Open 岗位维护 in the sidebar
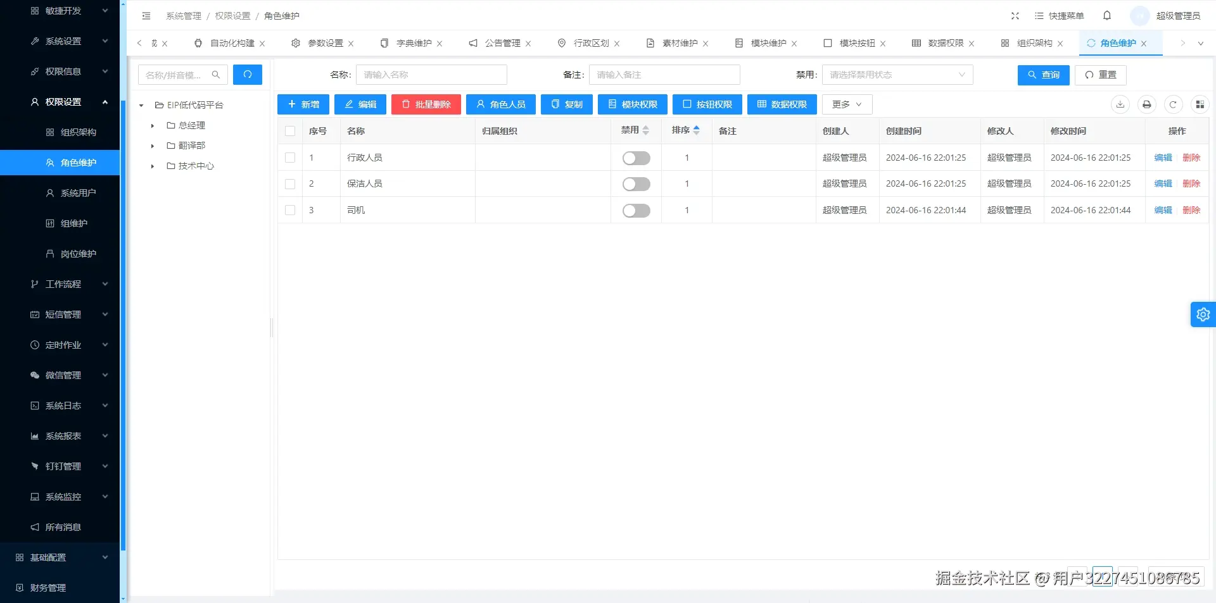Viewport: 1216px width, 603px height. click(x=60, y=254)
